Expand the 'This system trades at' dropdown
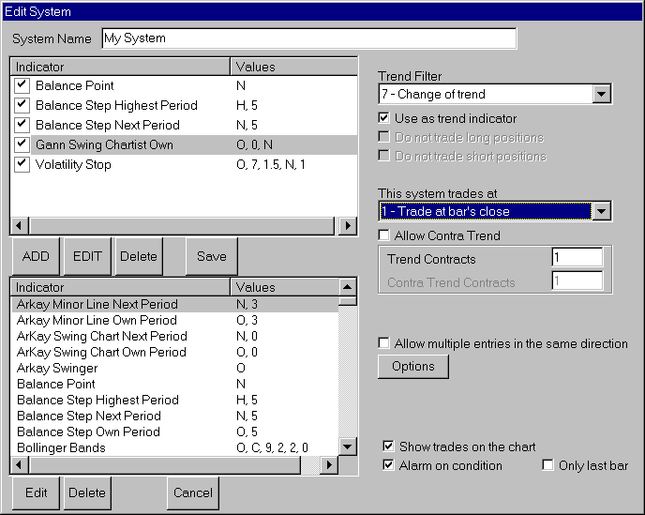The image size is (645, 515). tap(602, 211)
